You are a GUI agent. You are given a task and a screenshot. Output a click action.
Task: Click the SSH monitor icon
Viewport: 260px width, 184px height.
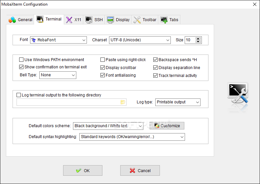89,20
